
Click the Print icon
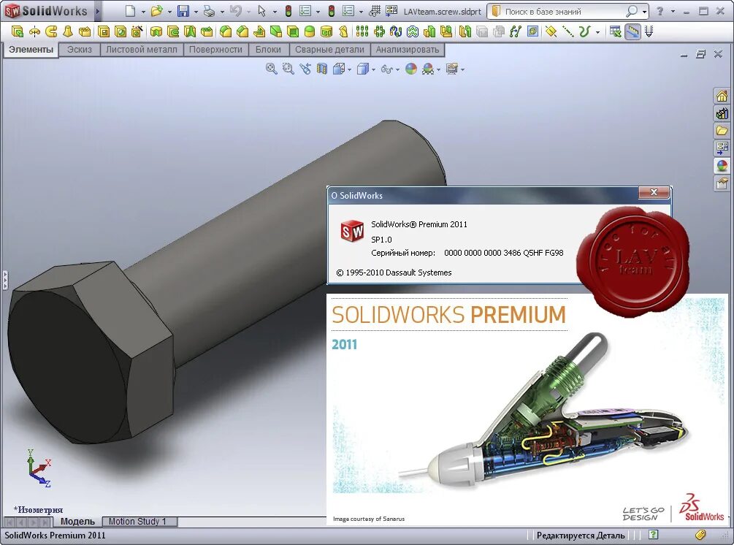pos(209,11)
